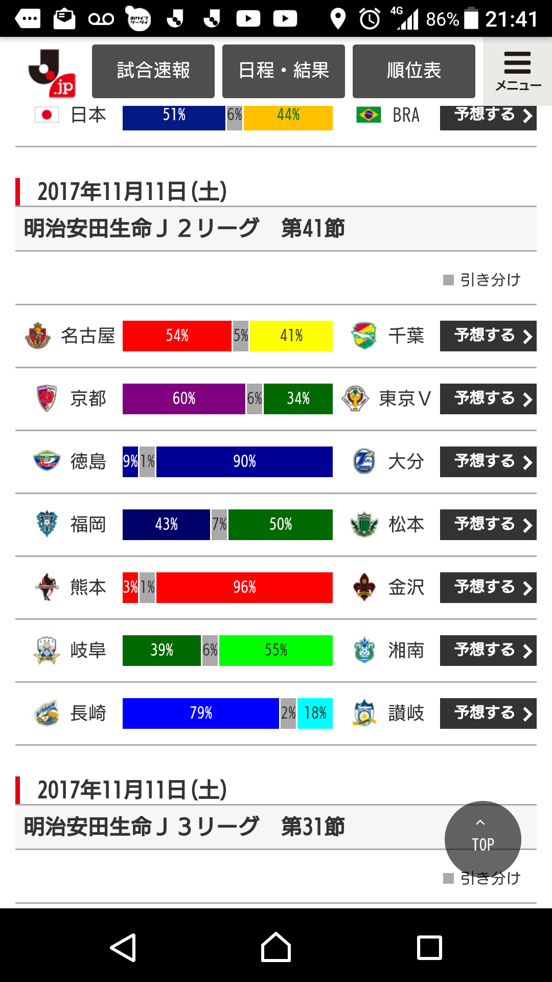Select the Kyoto (京都) club emblem

[47, 399]
